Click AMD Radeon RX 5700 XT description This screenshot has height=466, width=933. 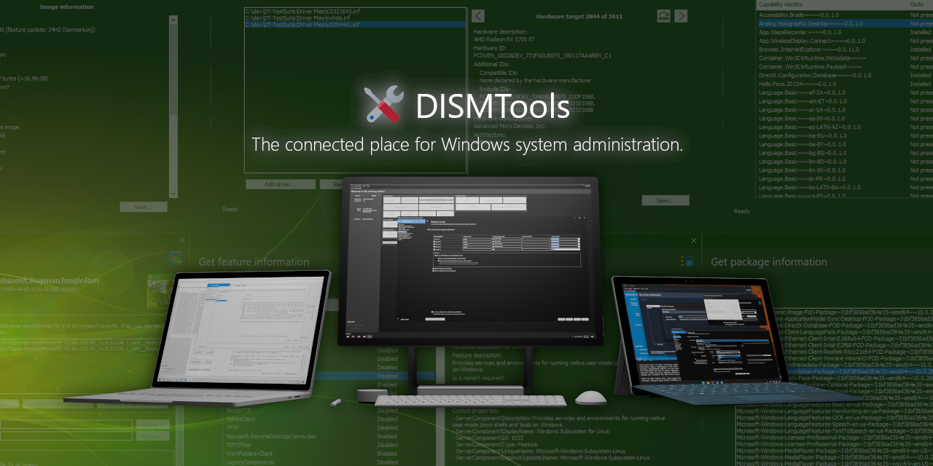(x=504, y=39)
